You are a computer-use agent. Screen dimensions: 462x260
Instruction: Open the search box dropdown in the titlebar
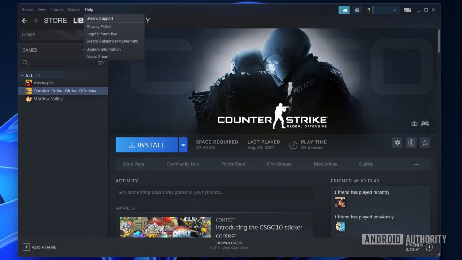click(x=395, y=10)
